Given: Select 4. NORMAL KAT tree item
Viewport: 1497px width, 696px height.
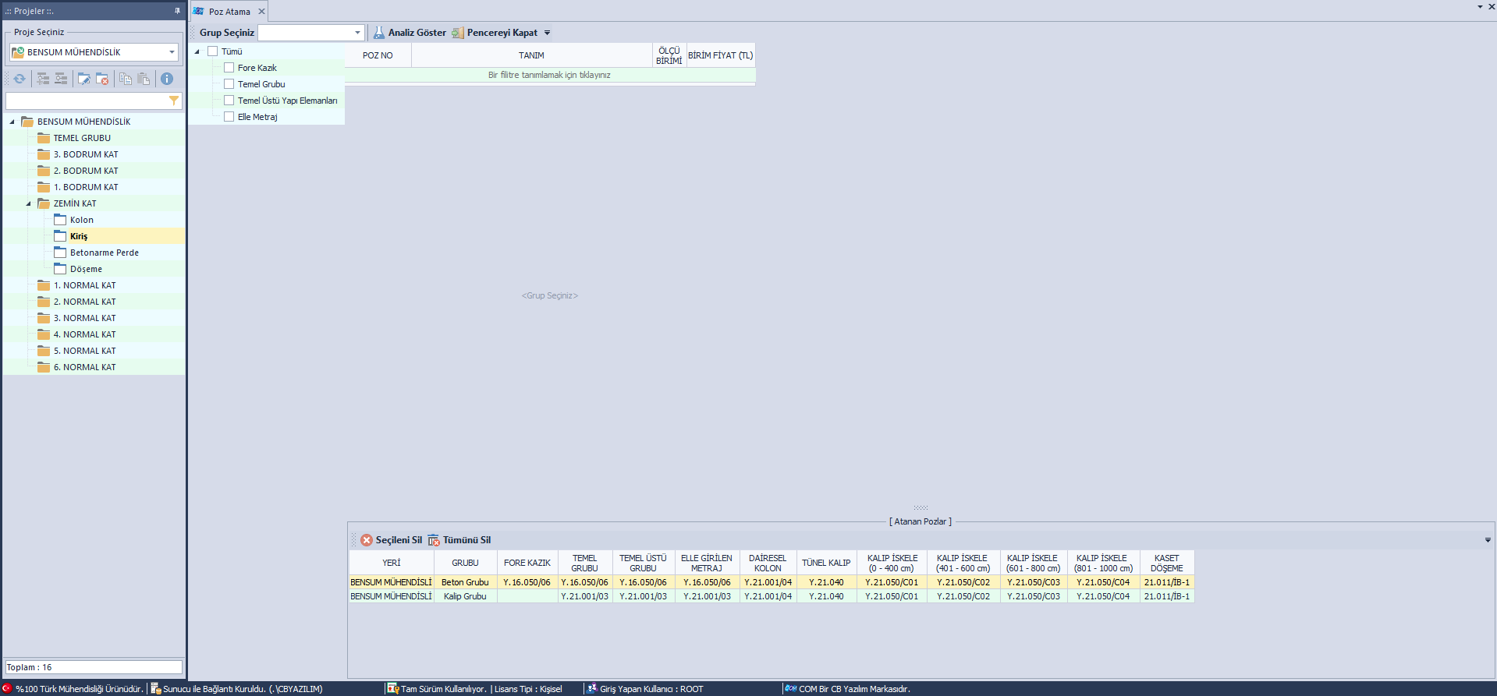Looking at the screenshot, I should (x=84, y=334).
